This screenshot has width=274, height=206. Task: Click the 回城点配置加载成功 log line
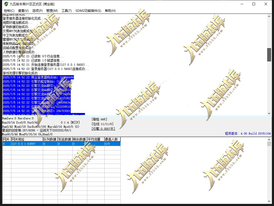(19, 48)
